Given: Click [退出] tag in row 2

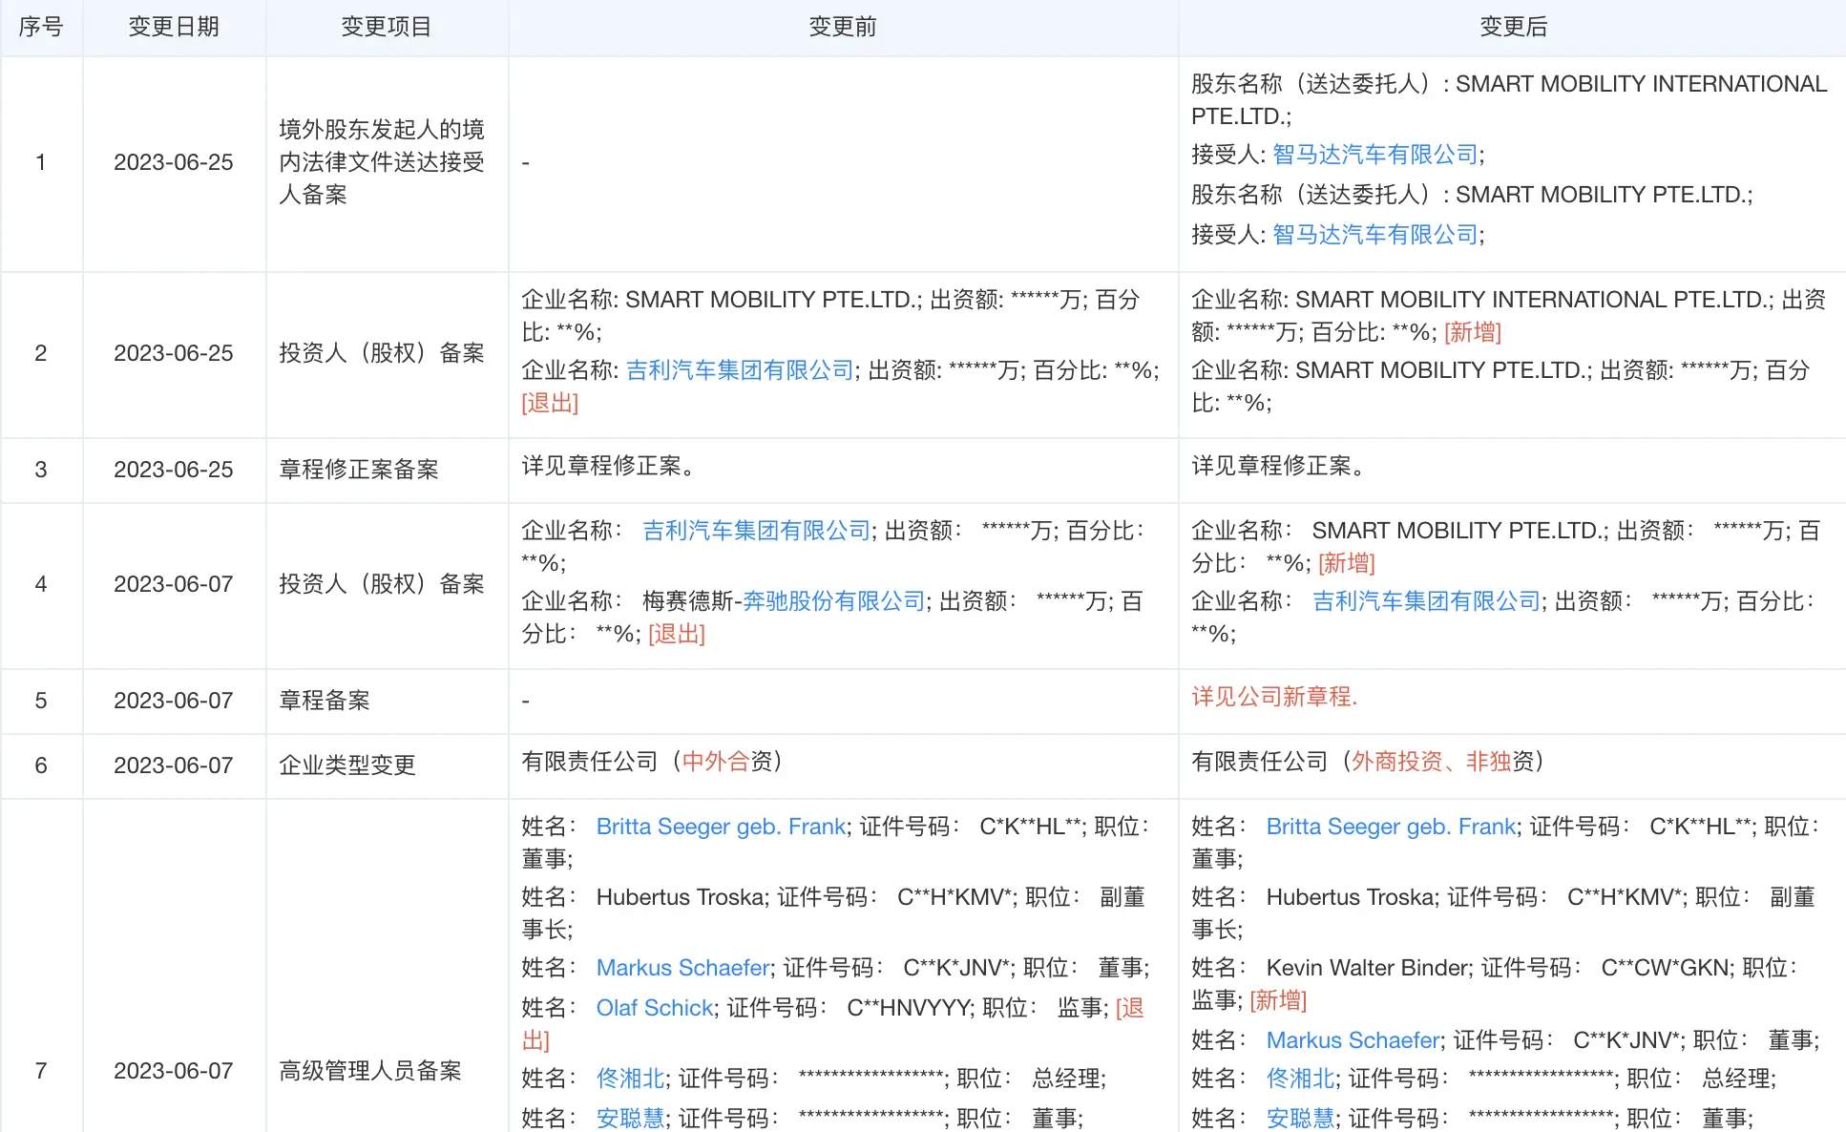Looking at the screenshot, I should point(550,403).
